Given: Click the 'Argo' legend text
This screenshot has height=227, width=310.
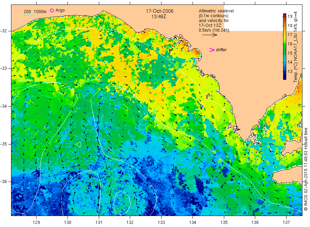Looking at the screenshot, I should pyautogui.click(x=60, y=10).
